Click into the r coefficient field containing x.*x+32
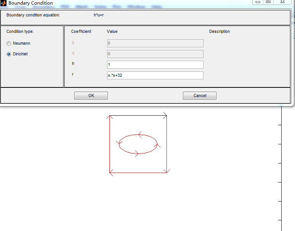295x231 pixels. pyautogui.click(x=155, y=75)
